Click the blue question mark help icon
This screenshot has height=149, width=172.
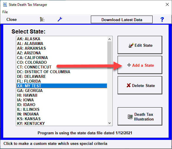tap(162, 19)
